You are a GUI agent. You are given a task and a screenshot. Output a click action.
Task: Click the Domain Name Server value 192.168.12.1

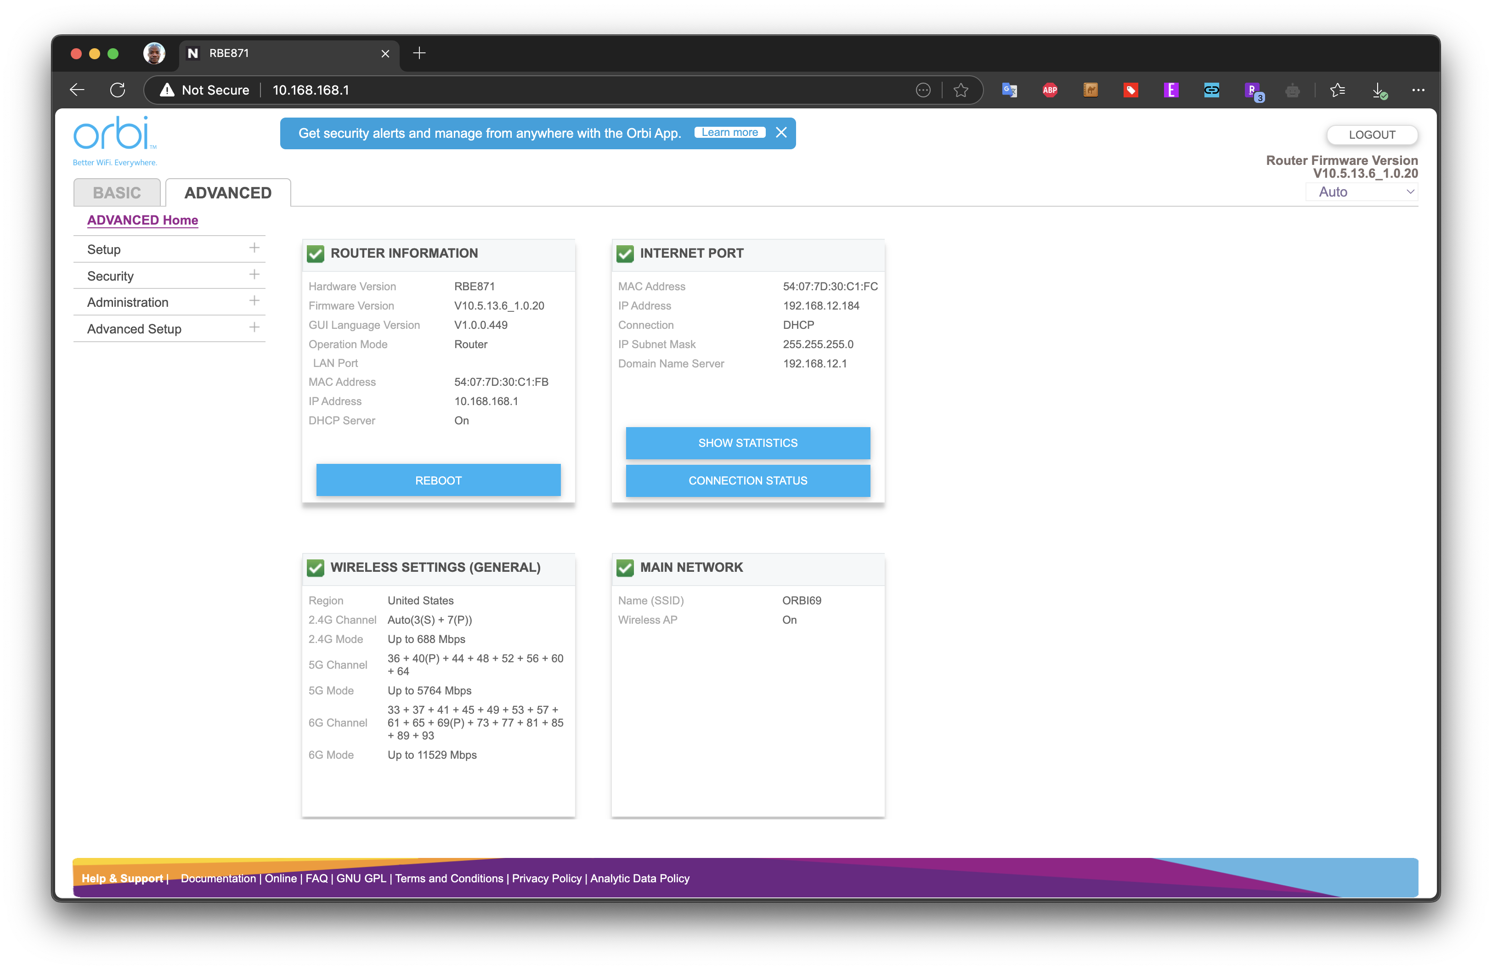coord(814,363)
